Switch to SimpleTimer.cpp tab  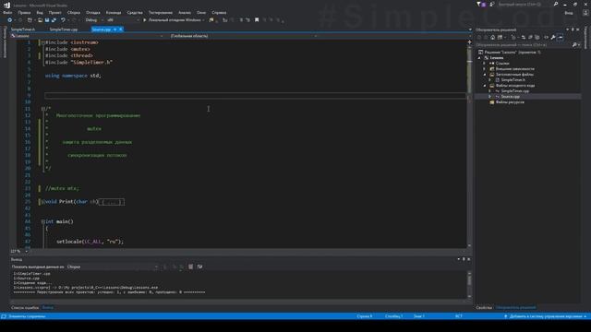coord(64,30)
